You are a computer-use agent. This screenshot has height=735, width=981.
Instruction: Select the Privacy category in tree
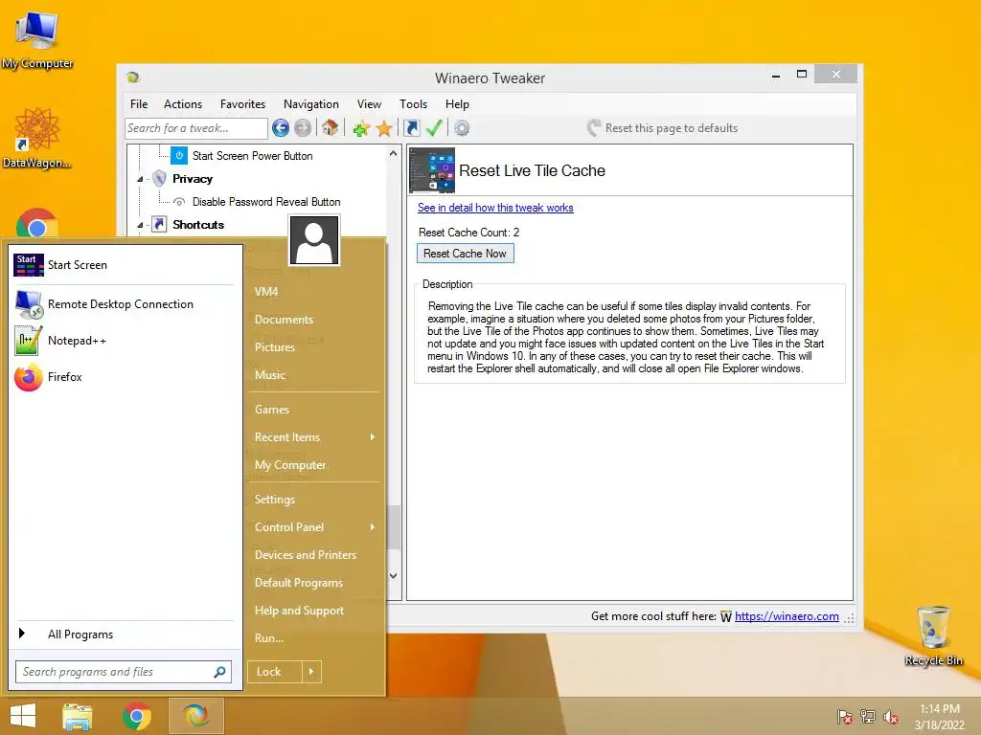coord(192,179)
